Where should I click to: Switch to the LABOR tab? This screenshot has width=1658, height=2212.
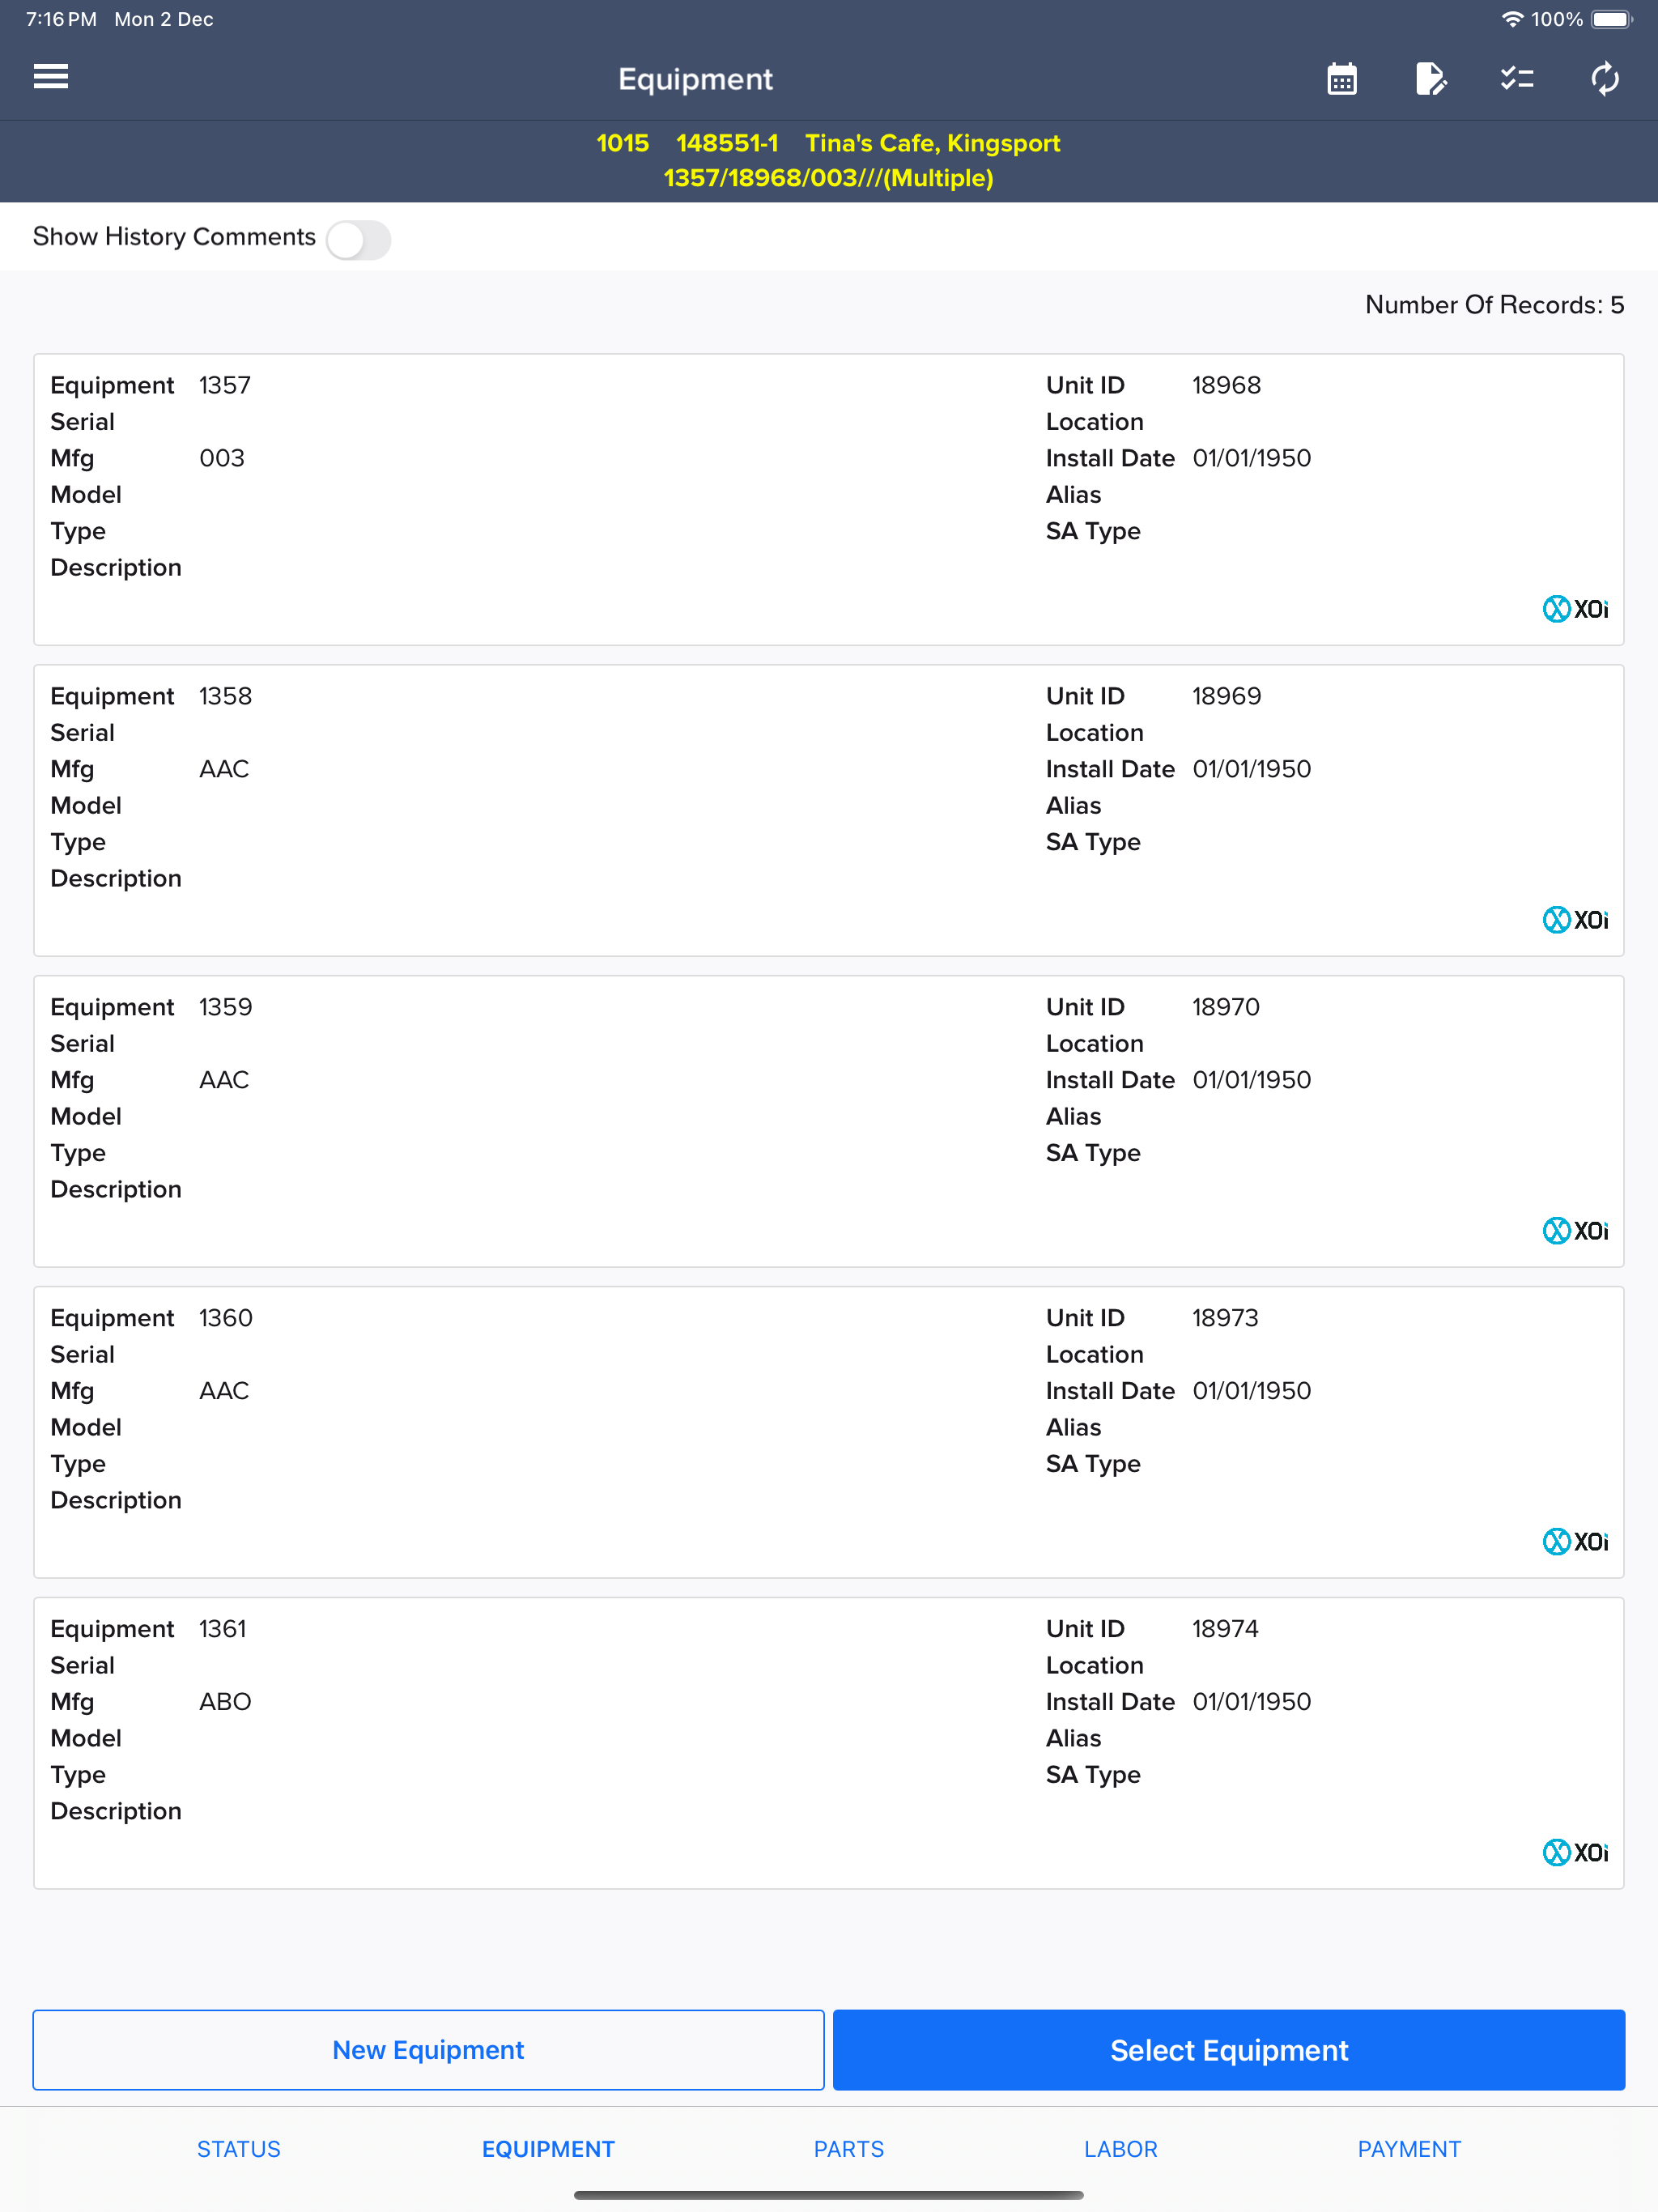[x=1120, y=2149]
